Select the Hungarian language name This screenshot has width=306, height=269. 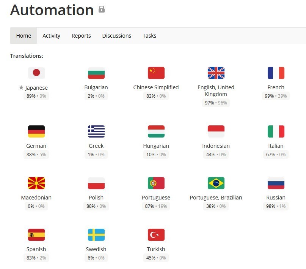(156, 146)
